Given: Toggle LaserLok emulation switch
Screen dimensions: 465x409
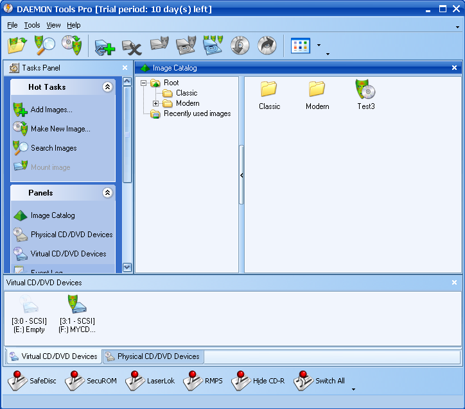Looking at the screenshot, I should (x=150, y=381).
